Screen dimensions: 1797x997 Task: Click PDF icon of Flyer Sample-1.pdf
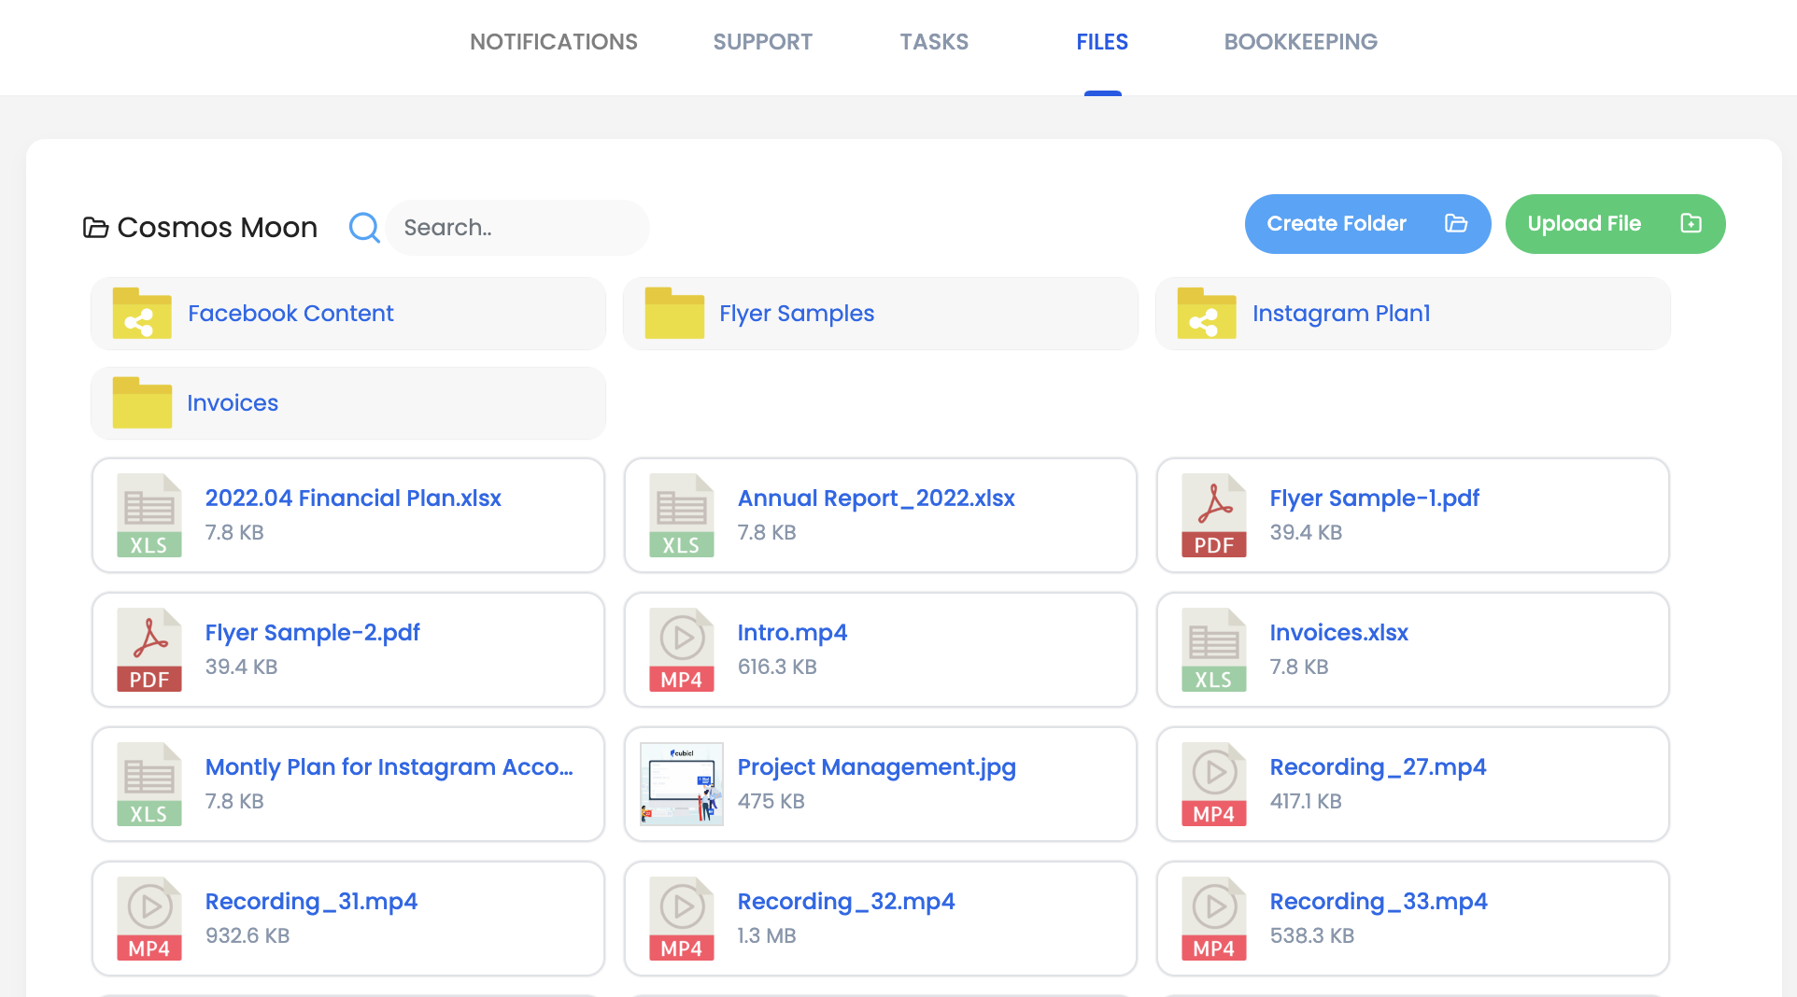(x=1213, y=515)
